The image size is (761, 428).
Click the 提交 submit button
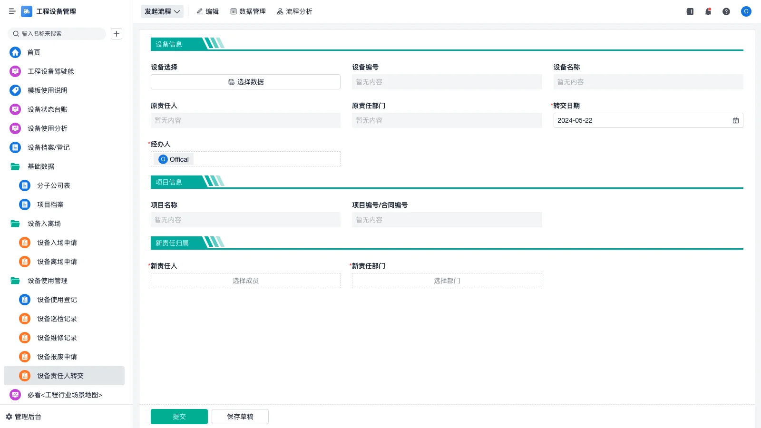coord(179,416)
